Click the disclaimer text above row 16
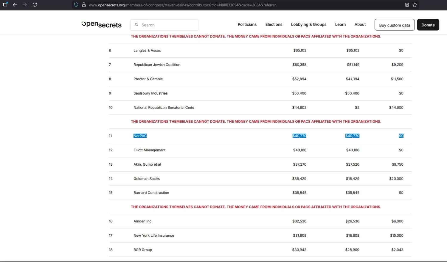447x262 pixels. pyautogui.click(x=256, y=207)
